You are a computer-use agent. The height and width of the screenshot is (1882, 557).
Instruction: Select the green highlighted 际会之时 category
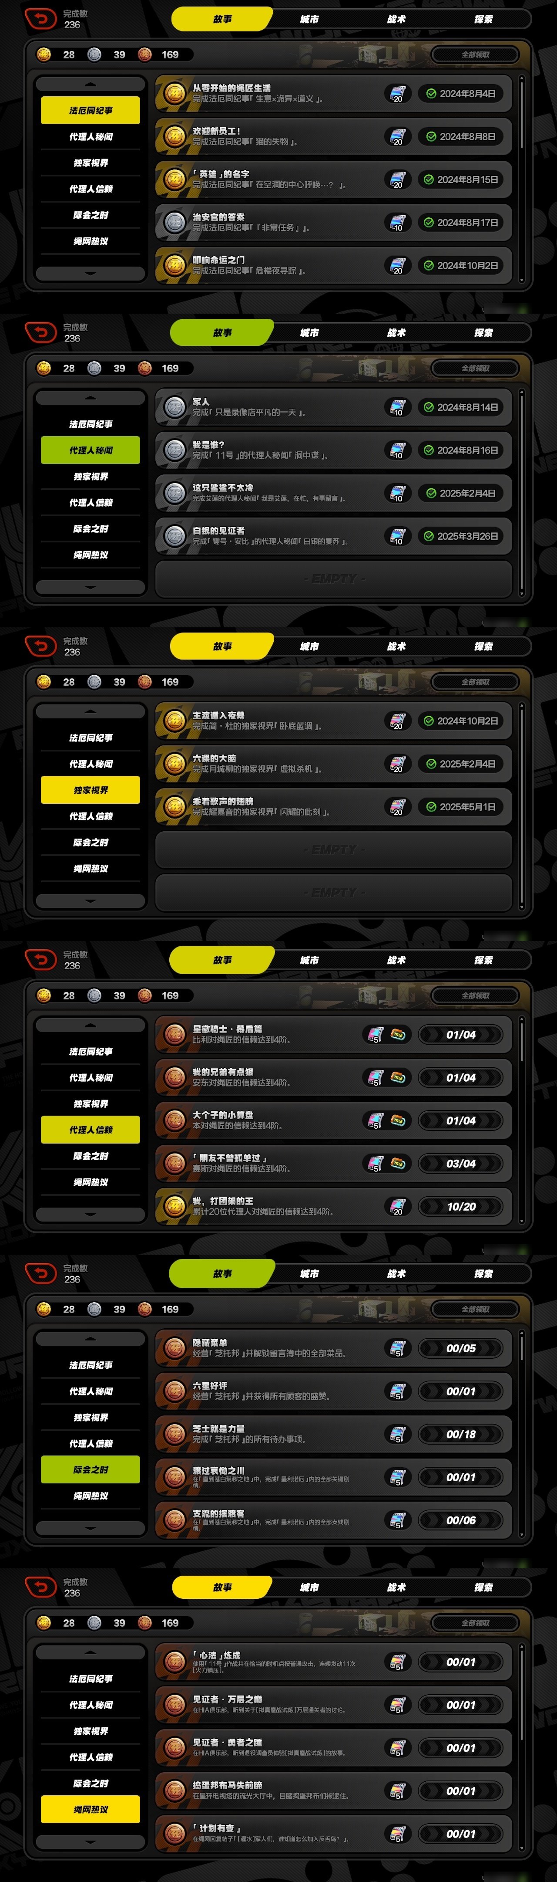click(x=91, y=1469)
